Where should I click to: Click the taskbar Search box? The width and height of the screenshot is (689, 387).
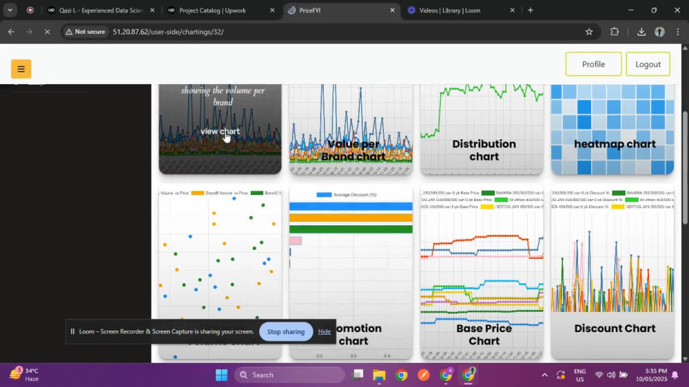tap(290, 375)
